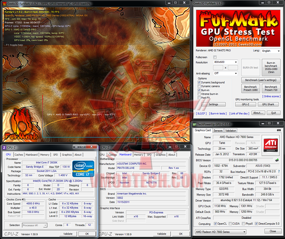Open the Caches tab in left CPU-Z
The image size is (285, 239).
(x=19, y=155)
